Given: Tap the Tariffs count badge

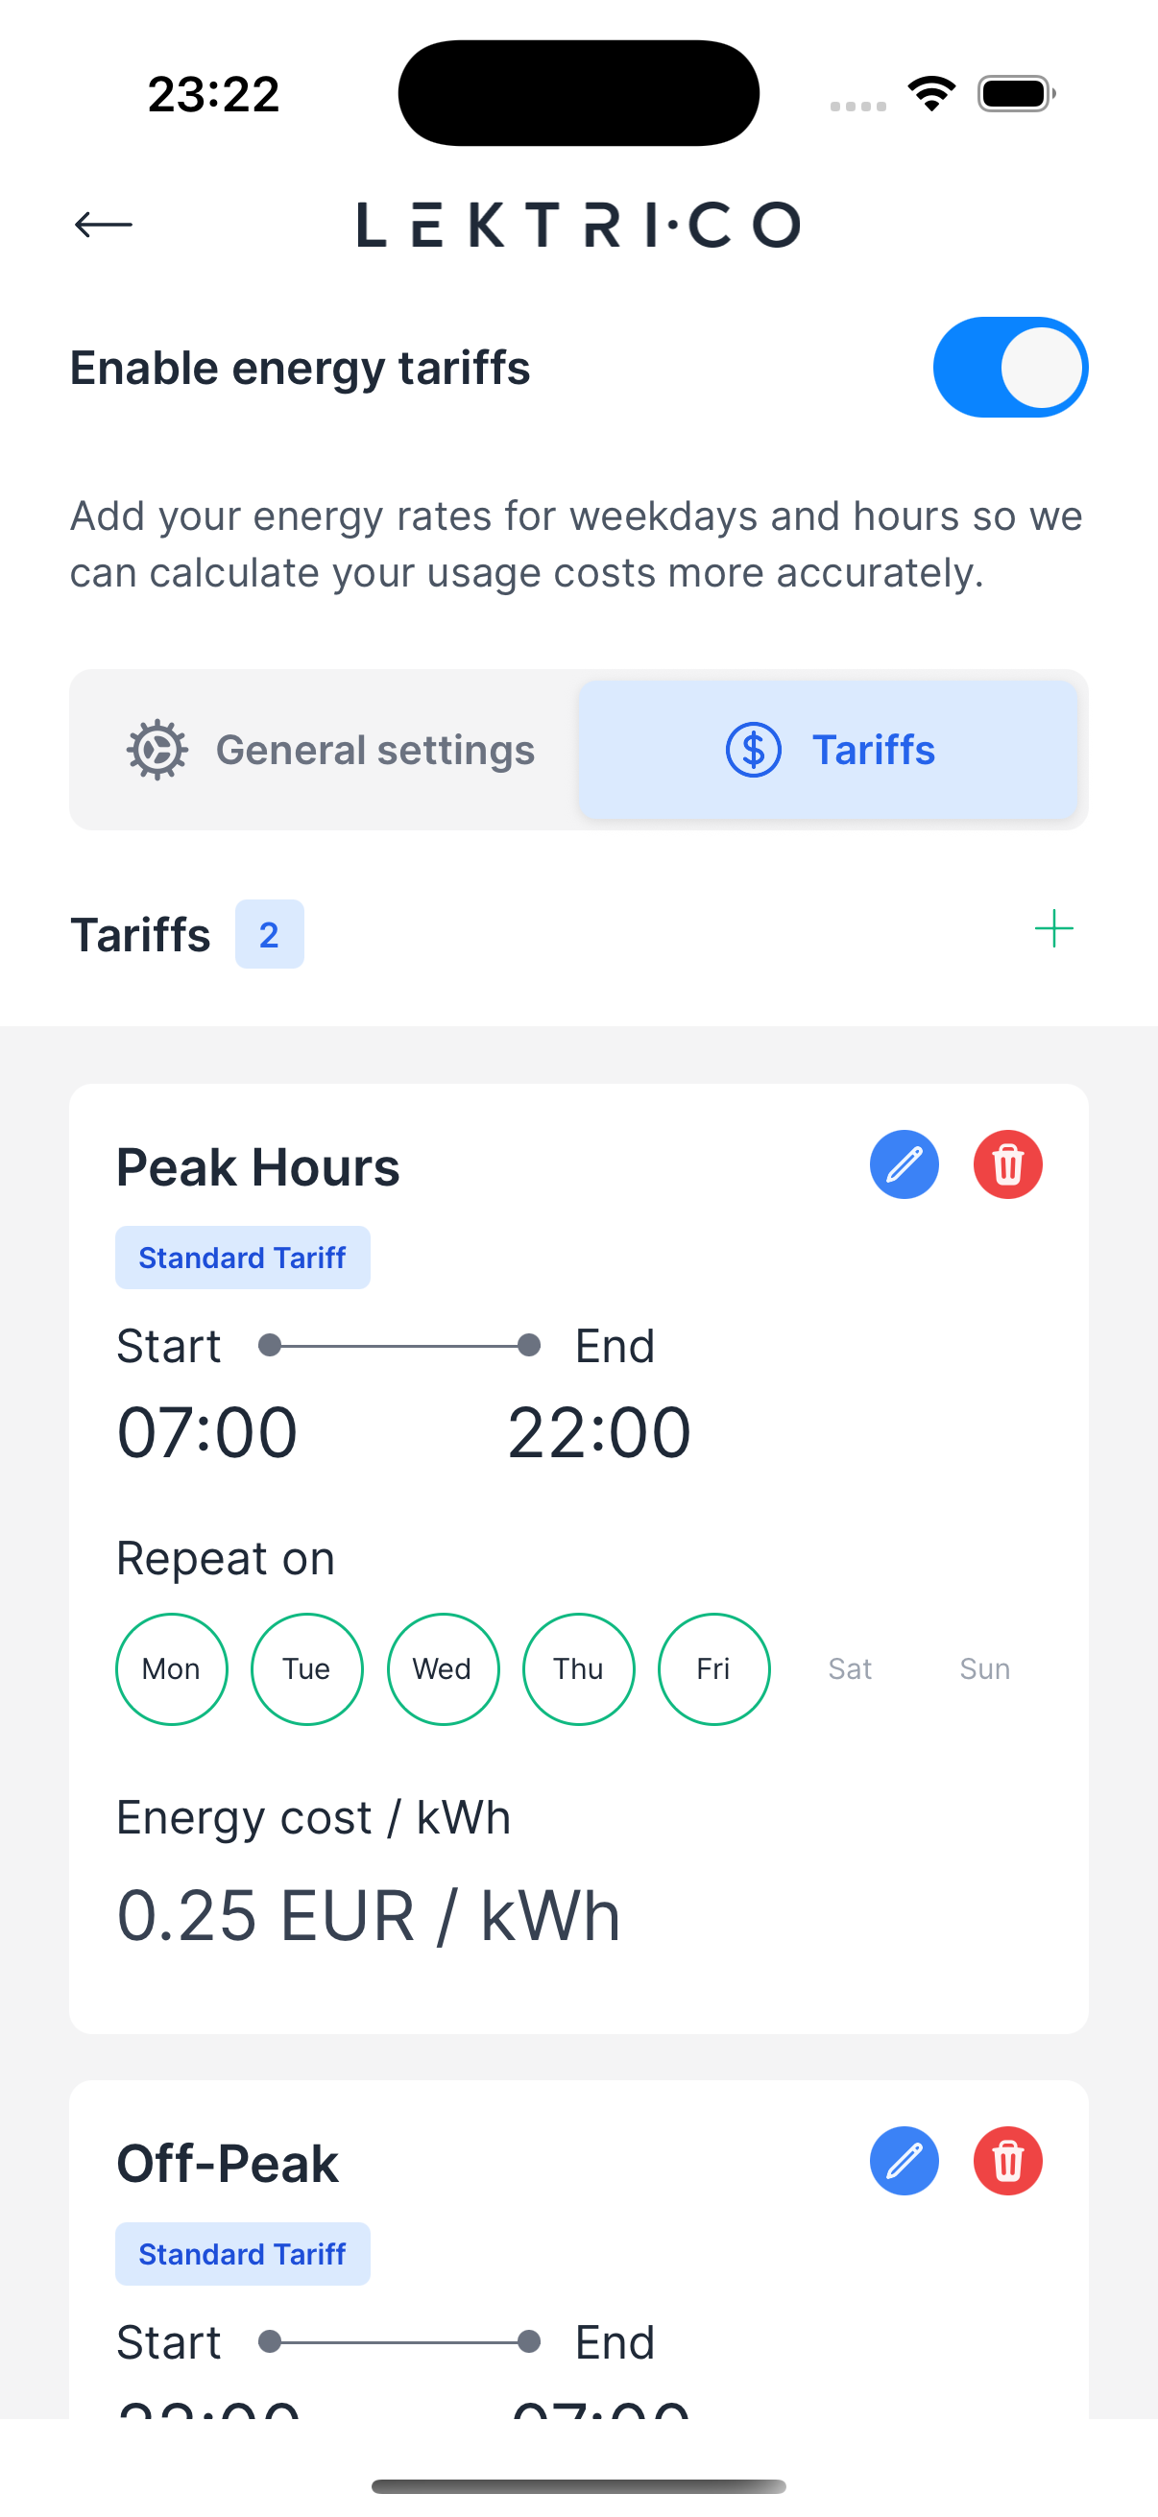Looking at the screenshot, I should tap(269, 934).
